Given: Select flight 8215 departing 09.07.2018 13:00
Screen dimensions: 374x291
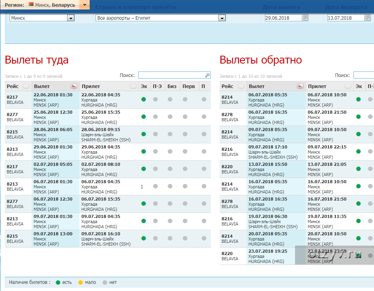Looking at the screenshot, I should point(108,239).
